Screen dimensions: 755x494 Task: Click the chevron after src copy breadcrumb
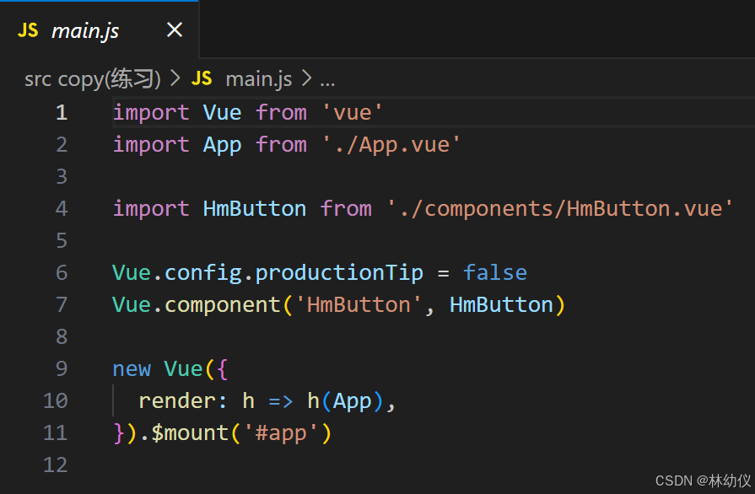(x=175, y=78)
